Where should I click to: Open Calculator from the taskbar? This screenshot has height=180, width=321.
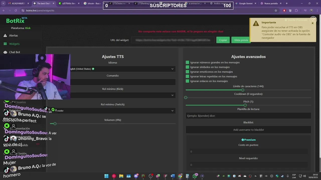tap(187, 176)
